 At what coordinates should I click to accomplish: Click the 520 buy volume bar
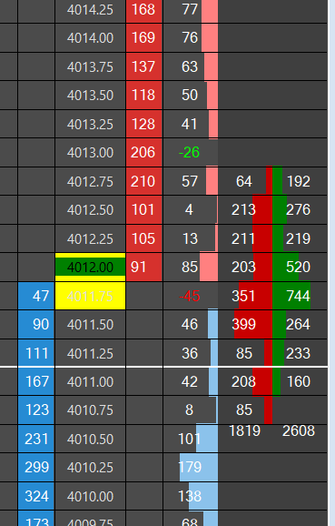coord(285,268)
